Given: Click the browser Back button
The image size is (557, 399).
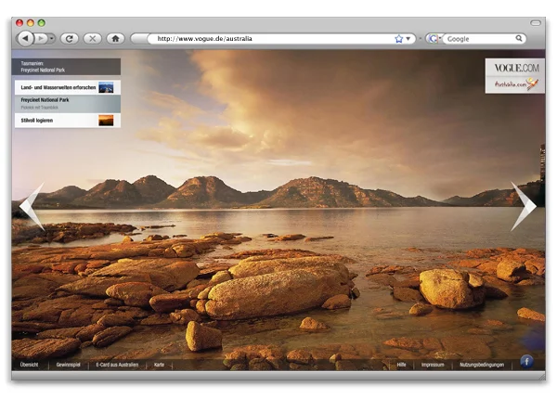Looking at the screenshot, I should point(25,39).
